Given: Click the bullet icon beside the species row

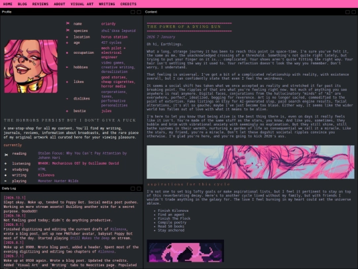Looking at the screenshot, I should [68, 30].
